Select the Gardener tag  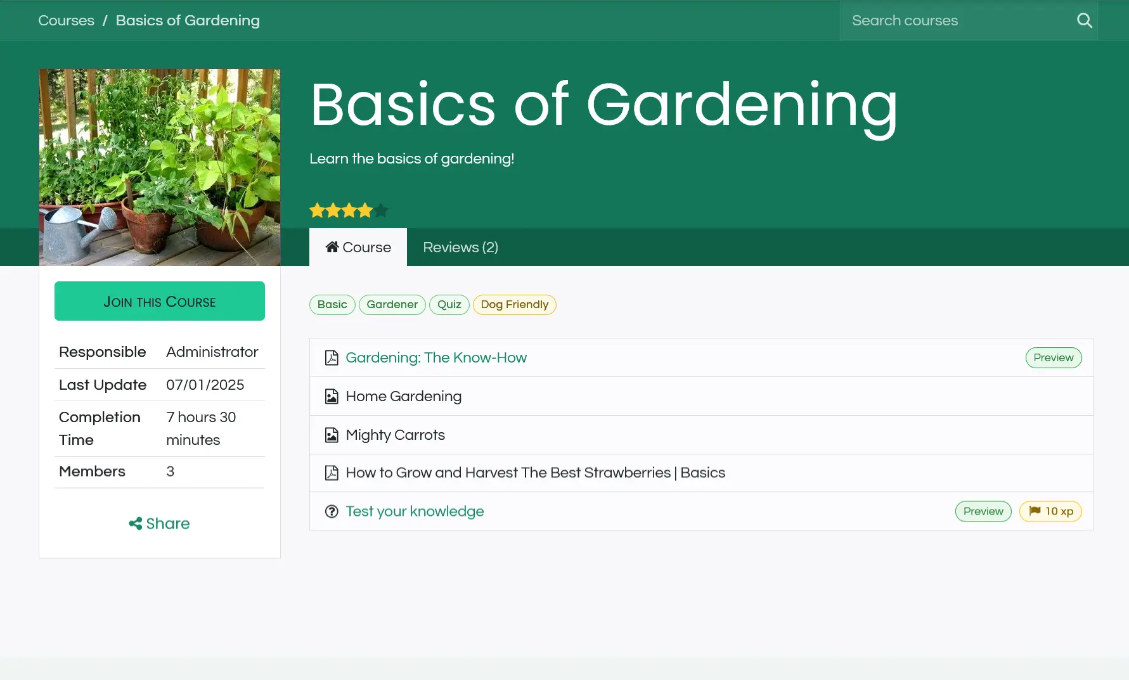click(x=392, y=305)
